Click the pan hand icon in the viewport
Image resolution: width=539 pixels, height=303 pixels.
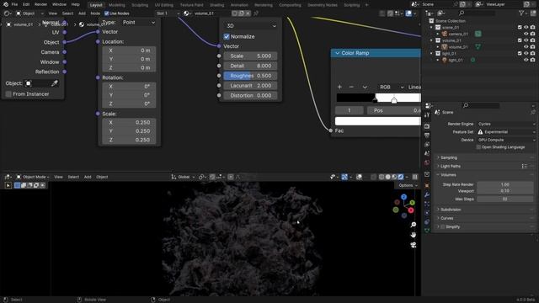pyautogui.click(x=414, y=235)
